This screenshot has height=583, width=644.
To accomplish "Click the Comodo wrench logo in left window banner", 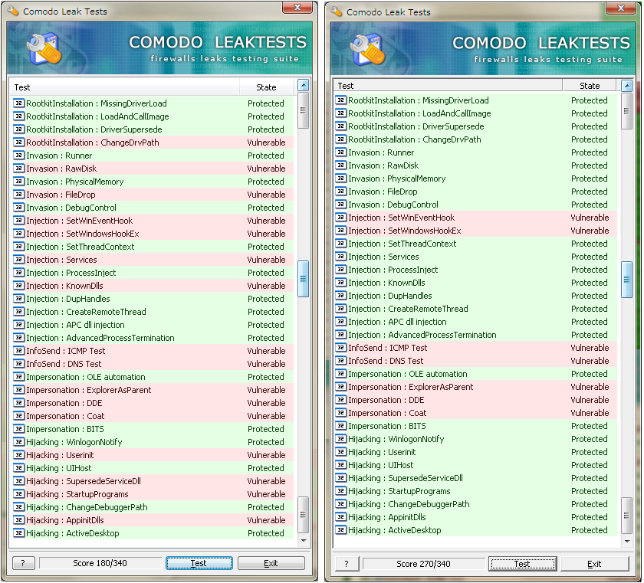I will point(44,49).
